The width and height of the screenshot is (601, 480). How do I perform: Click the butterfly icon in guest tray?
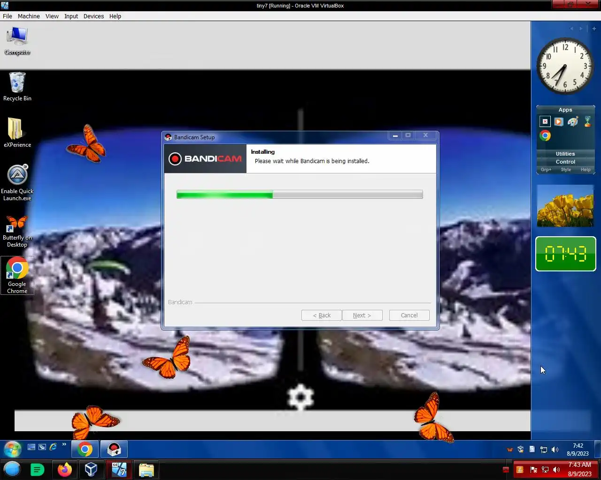(510, 450)
